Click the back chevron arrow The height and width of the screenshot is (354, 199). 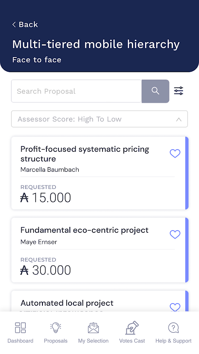click(x=14, y=24)
